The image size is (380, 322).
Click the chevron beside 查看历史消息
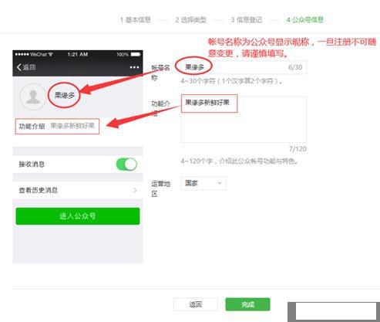point(135,190)
